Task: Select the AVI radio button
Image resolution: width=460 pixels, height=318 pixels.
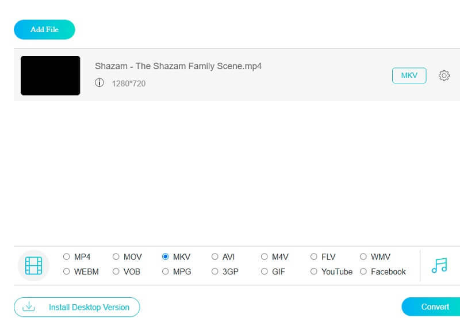Action: (x=215, y=257)
